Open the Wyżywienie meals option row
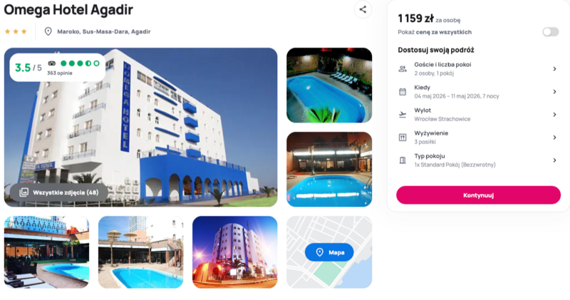Screen dimensions: 570x300 478,138
